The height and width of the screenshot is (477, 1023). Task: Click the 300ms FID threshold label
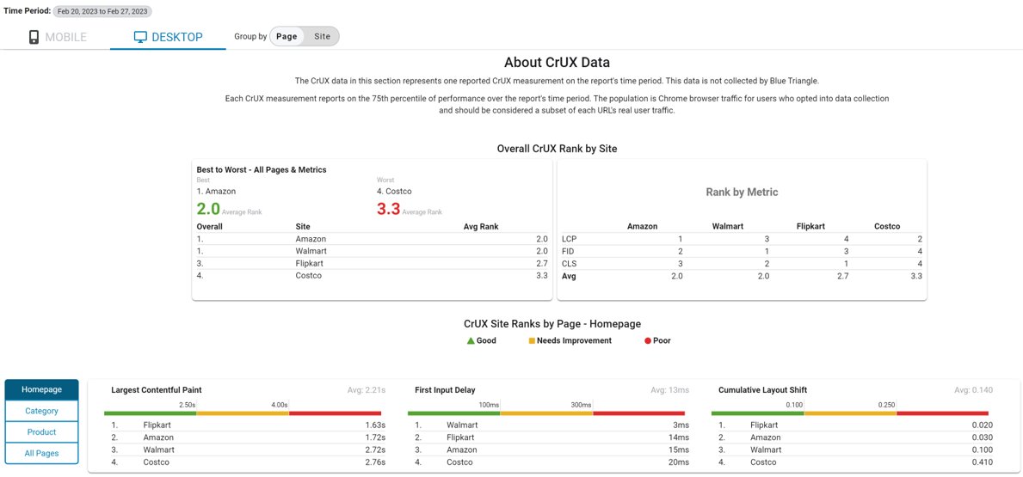click(x=582, y=406)
